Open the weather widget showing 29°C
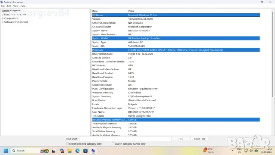 pyautogui.click(x=208, y=150)
